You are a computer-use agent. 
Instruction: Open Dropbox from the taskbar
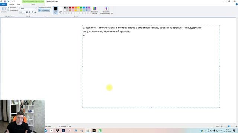[x=57, y=130]
